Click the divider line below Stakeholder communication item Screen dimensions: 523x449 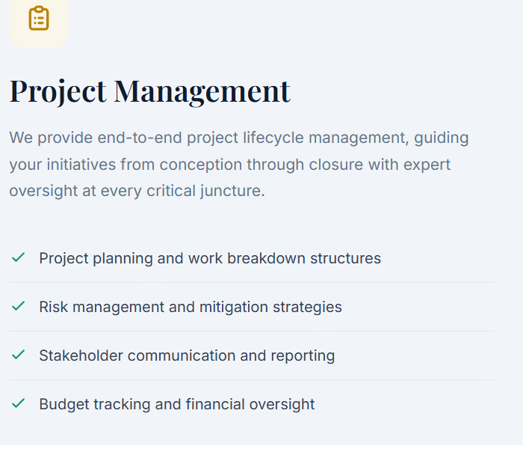click(x=252, y=379)
